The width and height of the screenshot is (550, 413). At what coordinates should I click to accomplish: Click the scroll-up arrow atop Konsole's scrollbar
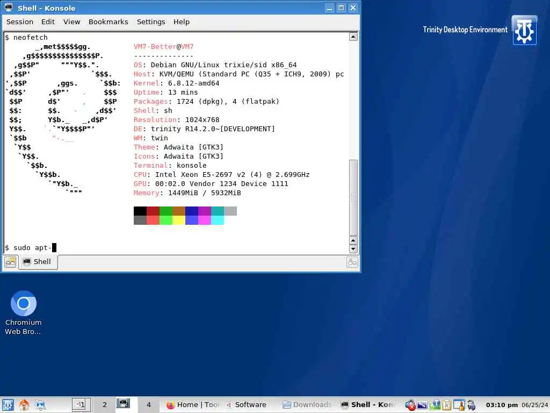[x=353, y=37]
